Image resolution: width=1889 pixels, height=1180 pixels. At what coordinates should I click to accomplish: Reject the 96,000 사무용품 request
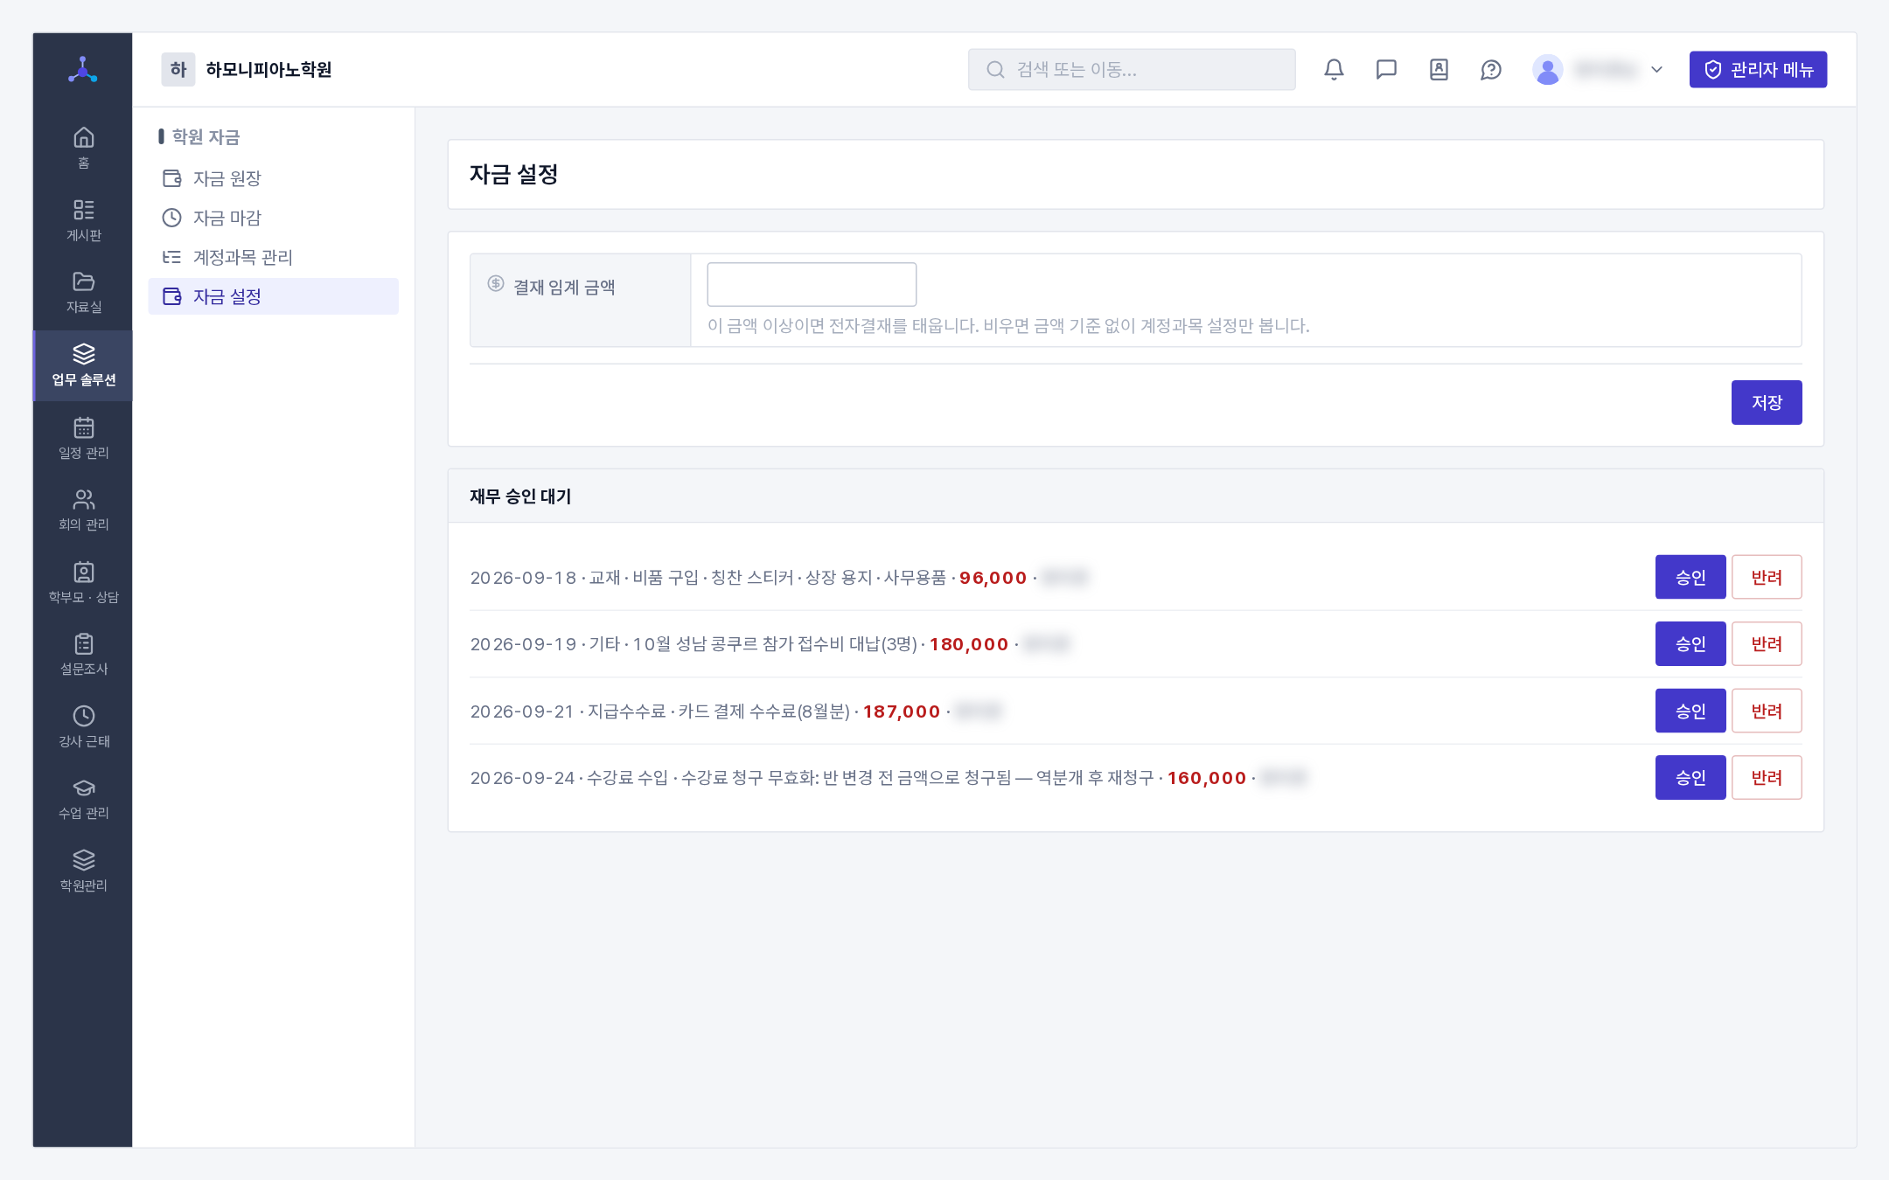tap(1767, 577)
